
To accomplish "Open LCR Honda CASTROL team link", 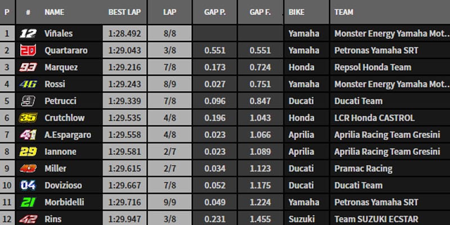I will click(374, 118).
